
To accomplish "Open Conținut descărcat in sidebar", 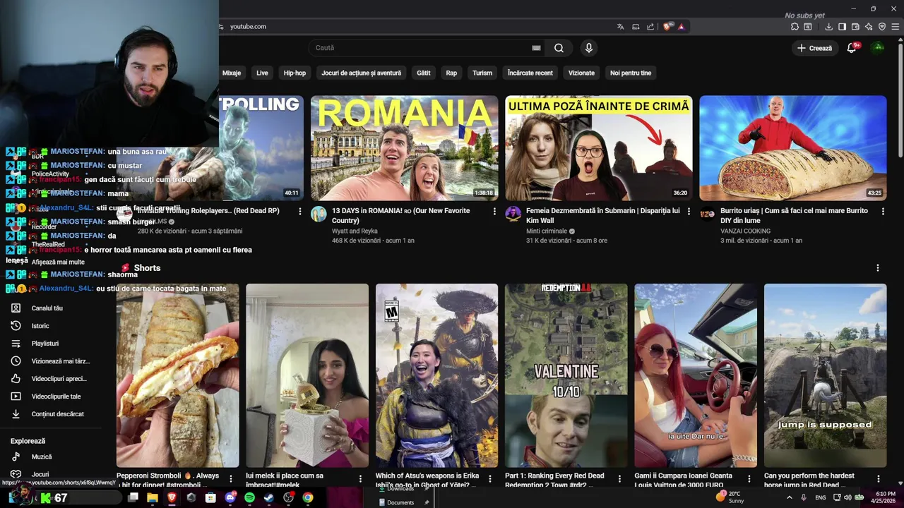I will tap(58, 414).
